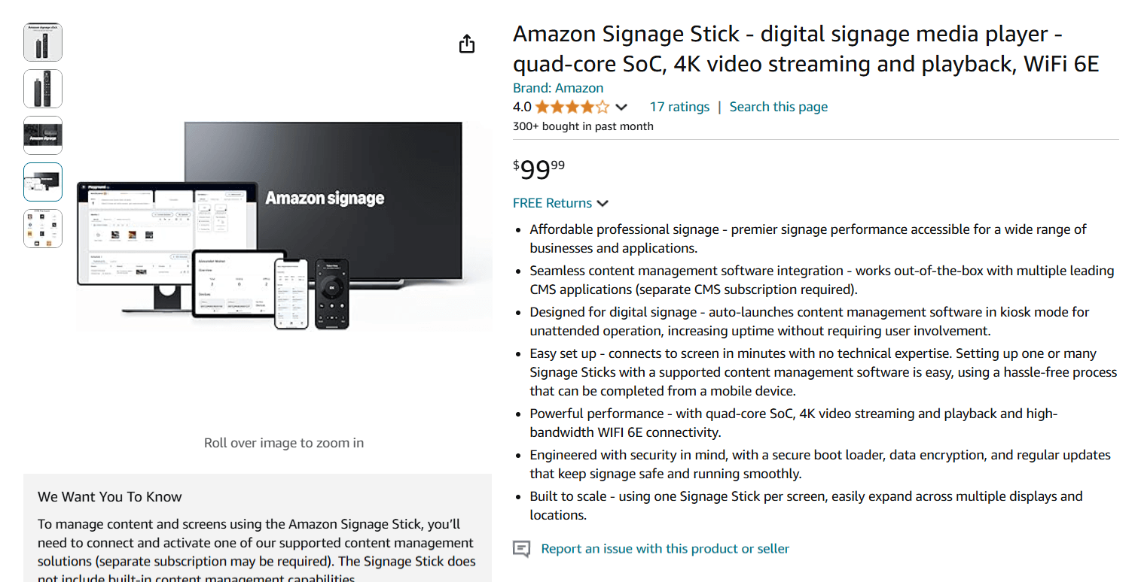Click Search this page
Screen dimensions: 1138x582
click(x=778, y=107)
